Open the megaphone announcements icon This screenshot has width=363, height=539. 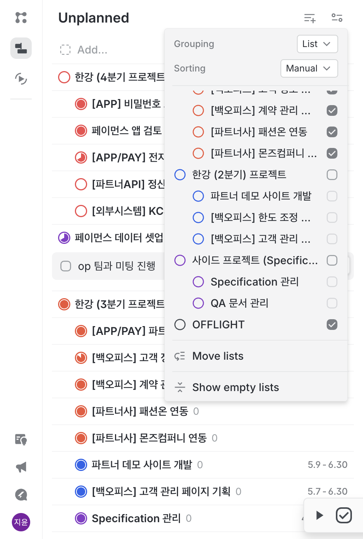(21, 467)
